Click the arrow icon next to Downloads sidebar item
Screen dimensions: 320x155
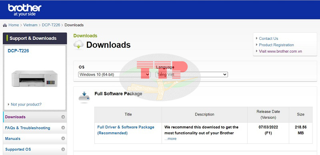tap(63, 117)
